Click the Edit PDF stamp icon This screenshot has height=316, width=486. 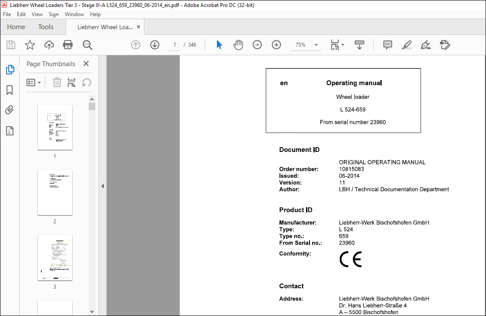(445, 45)
